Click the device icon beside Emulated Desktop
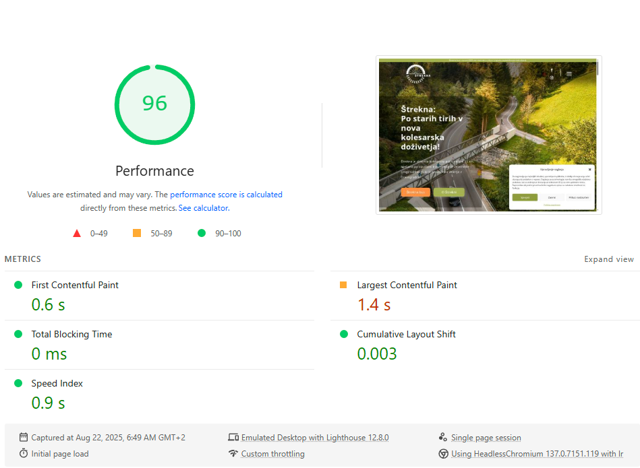The width and height of the screenshot is (640, 468). pos(233,438)
